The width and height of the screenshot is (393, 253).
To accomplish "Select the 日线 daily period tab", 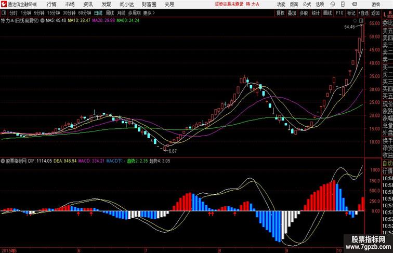I will click(98, 13).
